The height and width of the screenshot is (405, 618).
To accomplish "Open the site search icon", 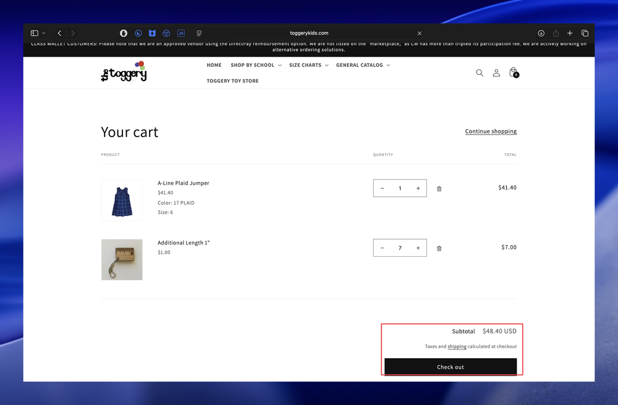I will pos(480,73).
